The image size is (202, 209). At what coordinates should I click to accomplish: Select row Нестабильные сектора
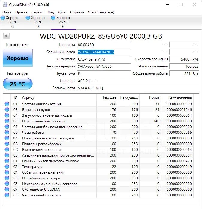pos(98,178)
